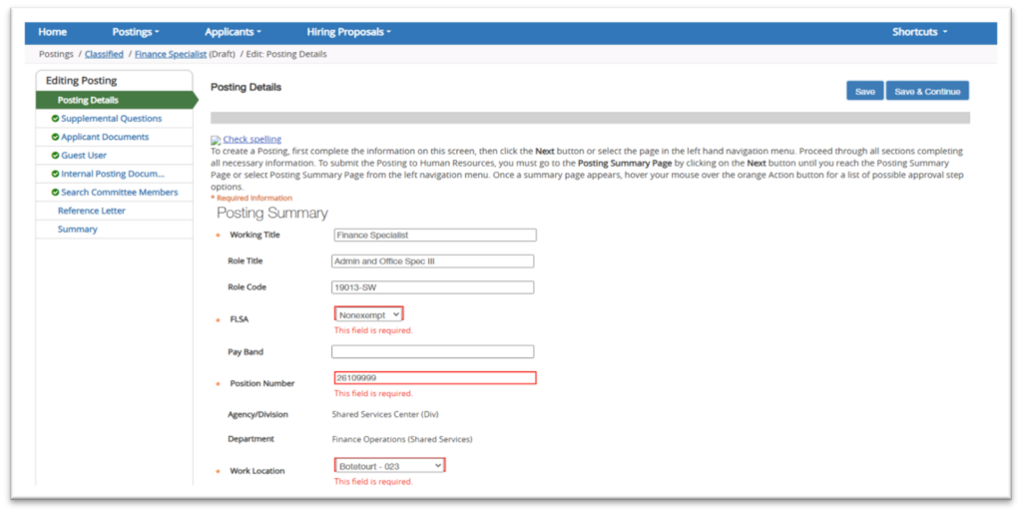This screenshot has width=1022, height=513.
Task: Click the Role Code input field
Action: coord(433,287)
